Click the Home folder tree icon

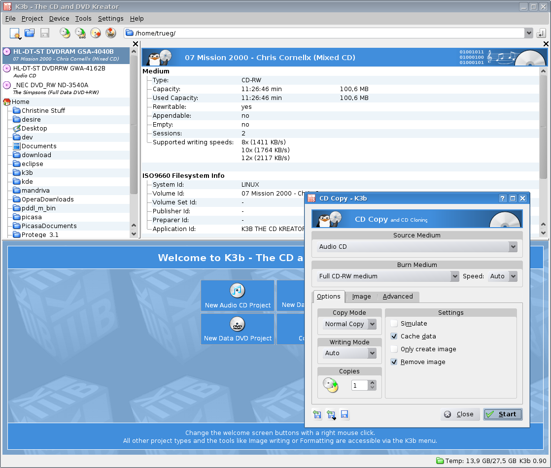[x=7, y=102]
